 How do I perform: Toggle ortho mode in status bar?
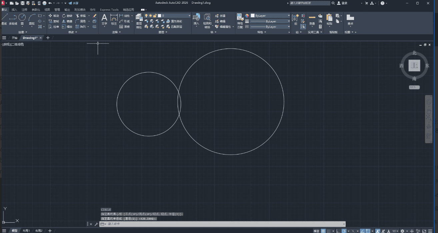pyautogui.click(x=338, y=231)
